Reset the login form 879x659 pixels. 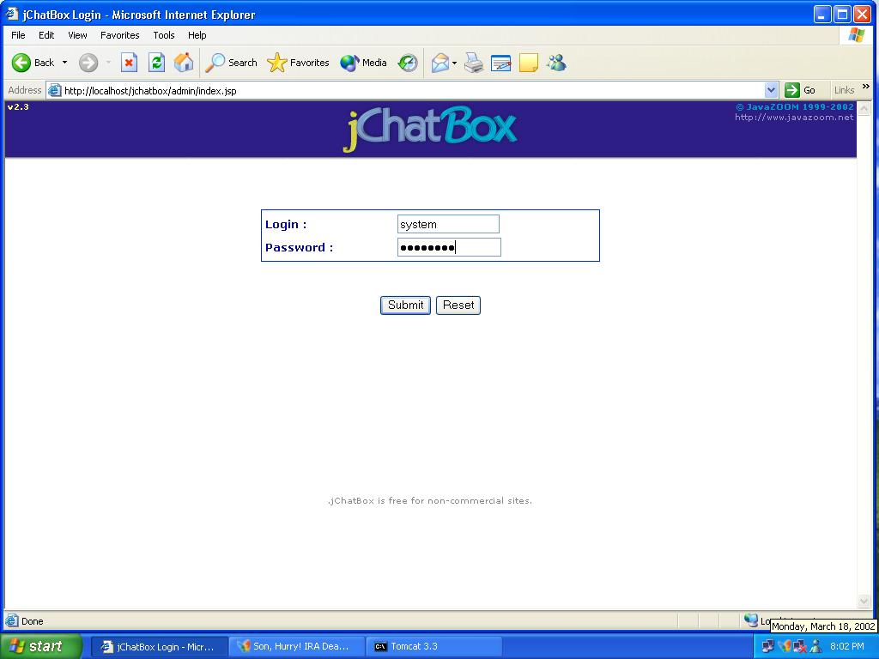point(458,305)
